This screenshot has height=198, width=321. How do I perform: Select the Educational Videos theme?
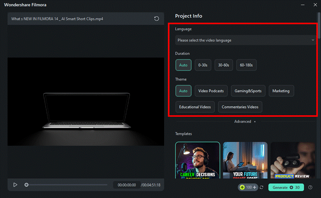pos(195,107)
